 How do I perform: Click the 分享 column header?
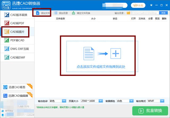(x=151, y=19)
